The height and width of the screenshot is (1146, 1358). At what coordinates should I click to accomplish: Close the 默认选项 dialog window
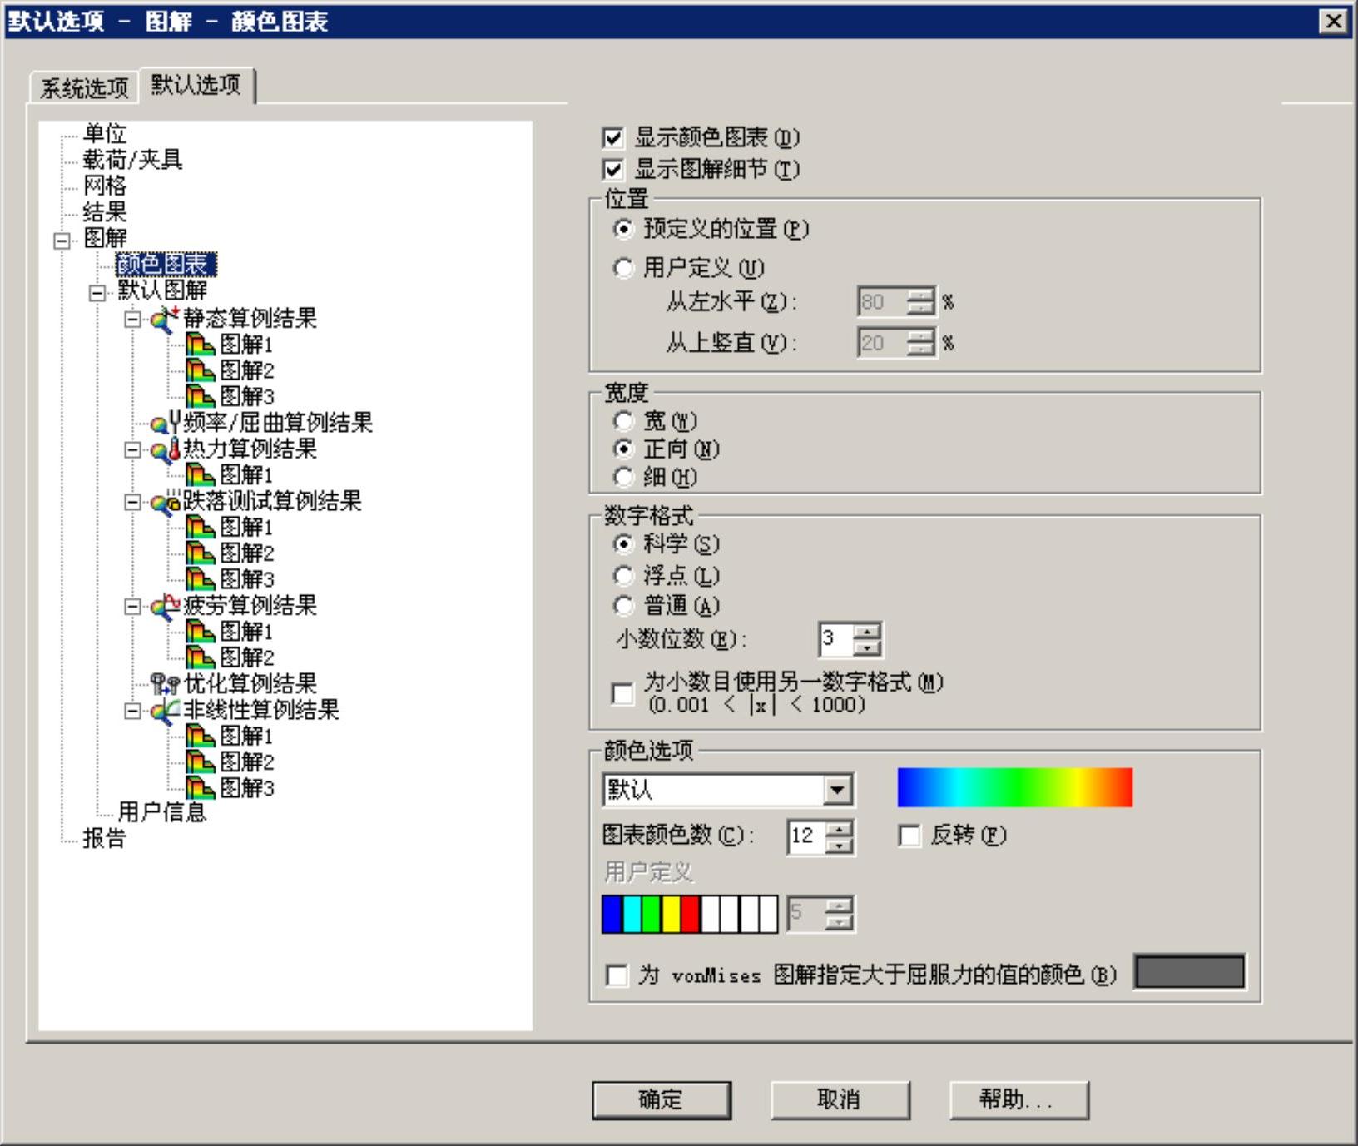pos(1333,22)
